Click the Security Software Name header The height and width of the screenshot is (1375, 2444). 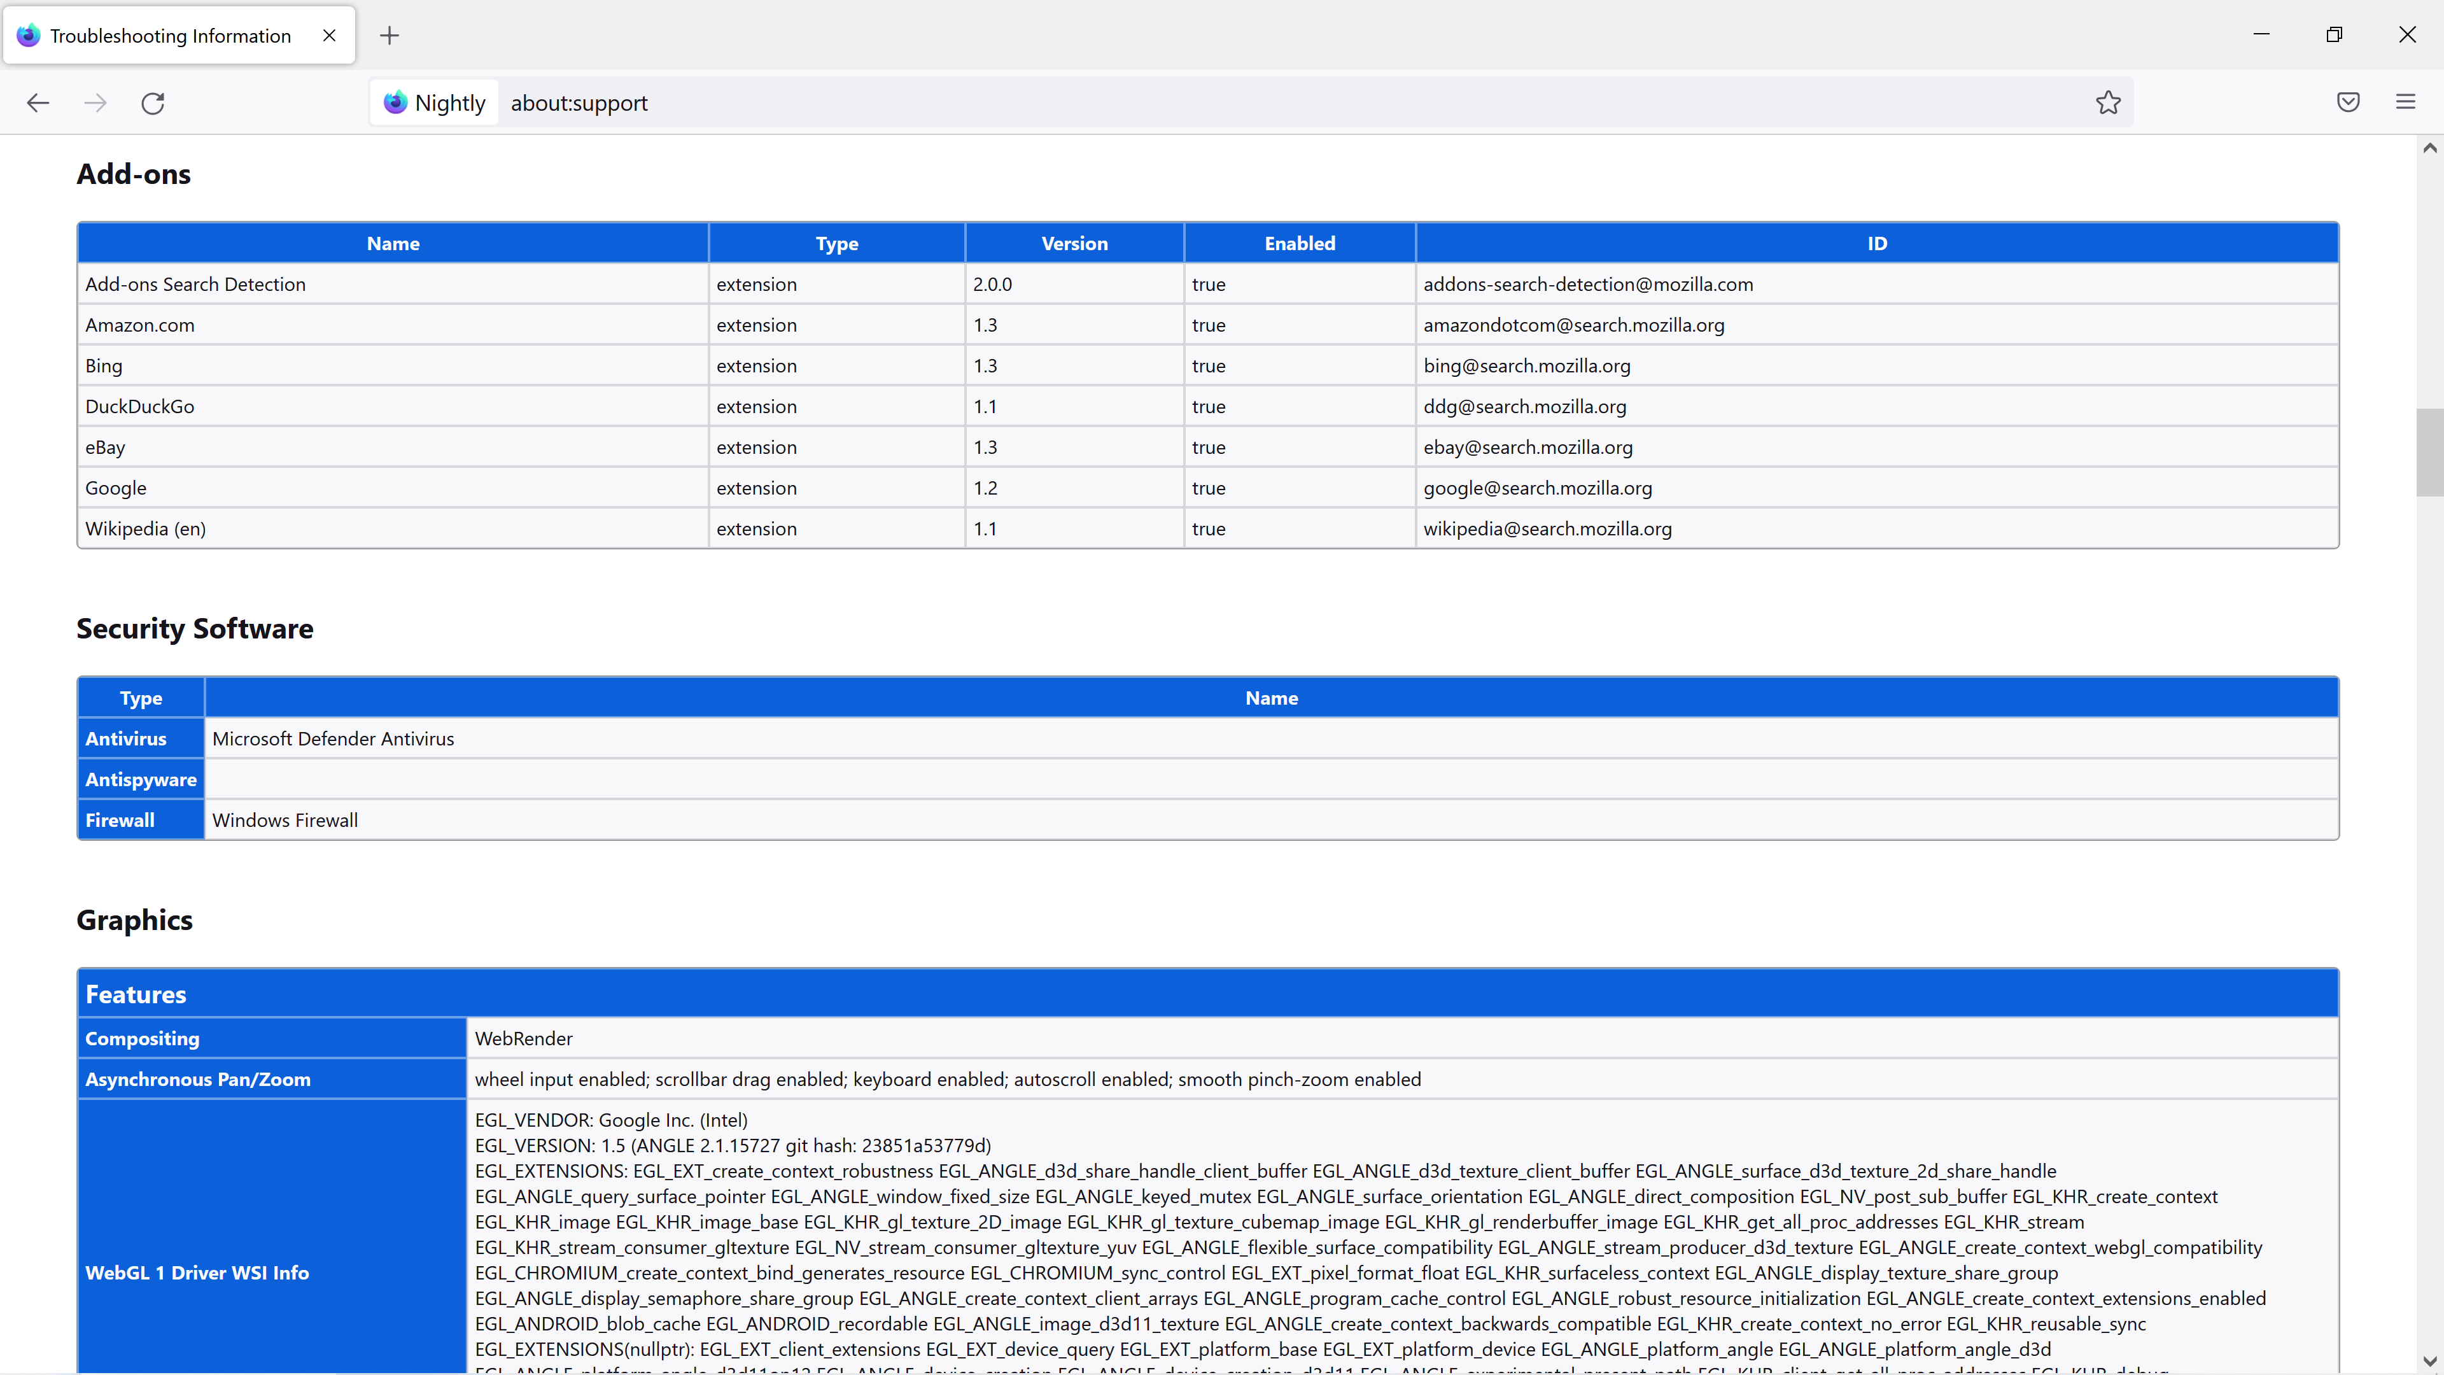pyautogui.click(x=1272, y=698)
